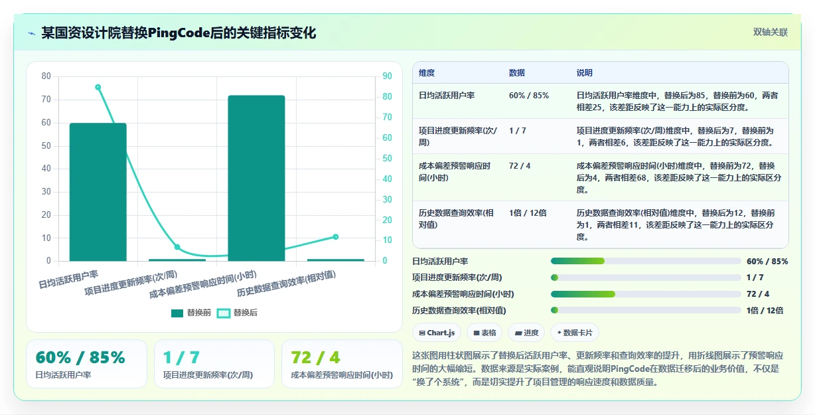Select the 进度 tag chip
The width and height of the screenshot is (815, 415).
(x=526, y=333)
